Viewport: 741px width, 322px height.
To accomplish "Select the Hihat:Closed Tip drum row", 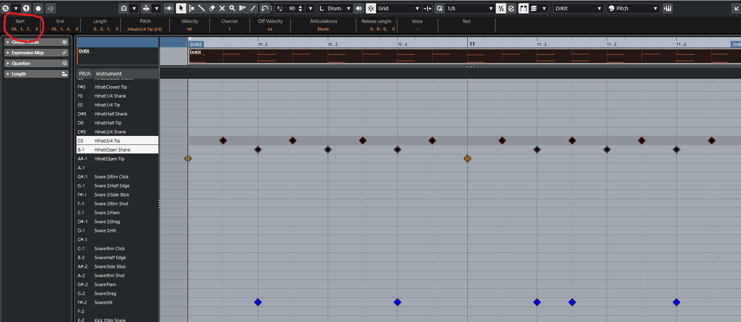I will pos(117,87).
